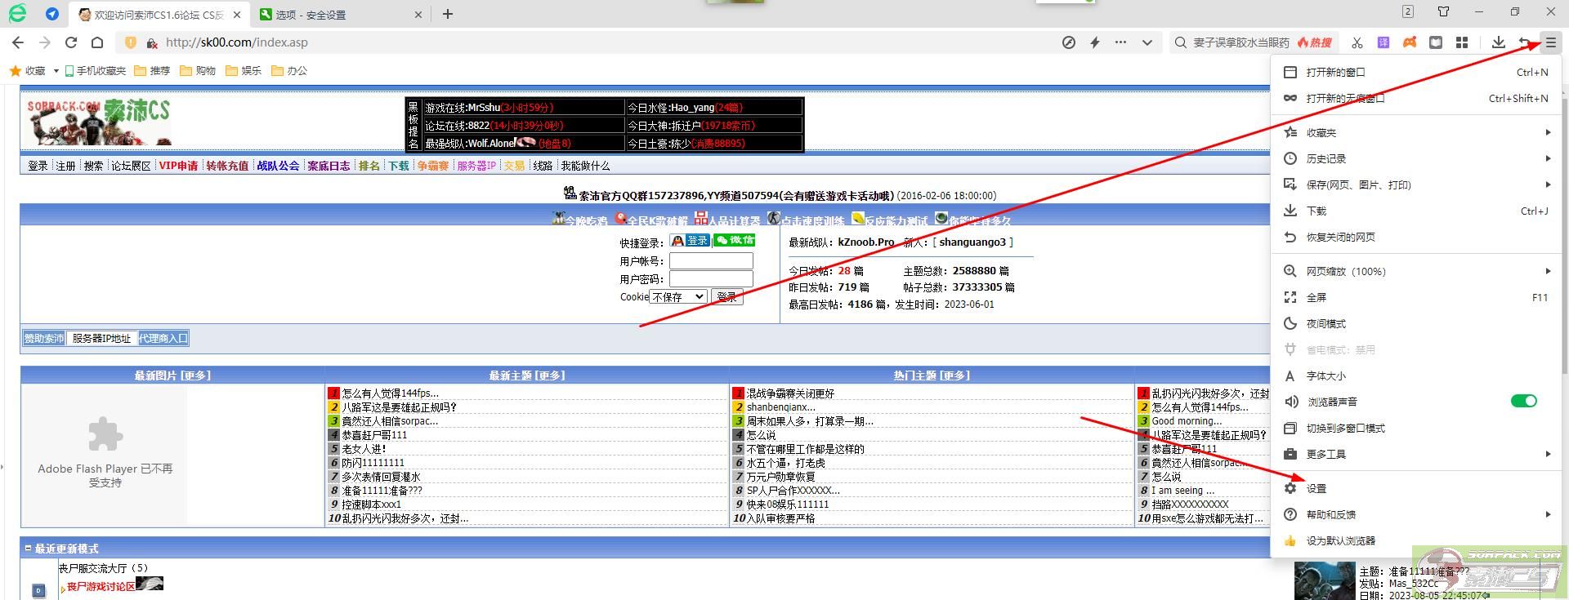
Task: Open the VIP申请 forum link
Action: [x=178, y=166]
